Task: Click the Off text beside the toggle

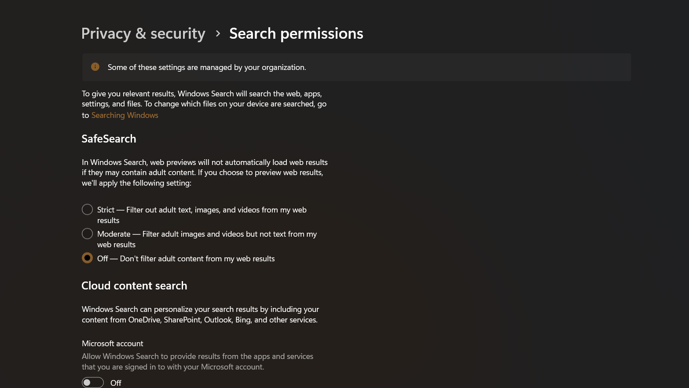Action: click(116, 383)
